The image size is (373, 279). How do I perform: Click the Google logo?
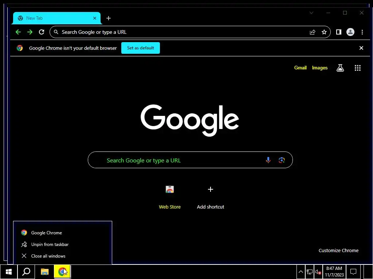(x=189, y=120)
